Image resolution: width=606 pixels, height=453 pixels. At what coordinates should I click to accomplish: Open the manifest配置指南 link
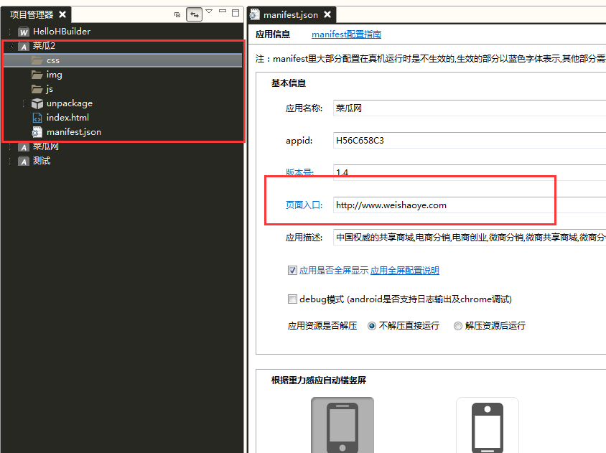click(346, 34)
